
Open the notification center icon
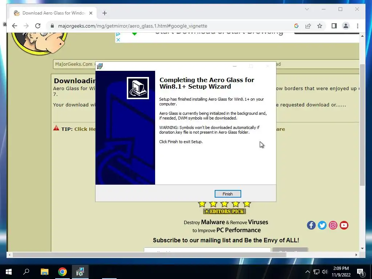360,272
